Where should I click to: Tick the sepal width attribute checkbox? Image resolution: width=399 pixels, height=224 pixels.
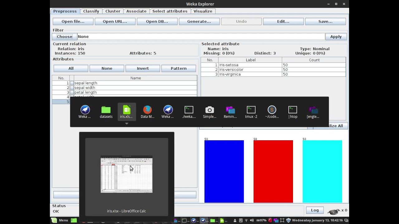(72, 88)
